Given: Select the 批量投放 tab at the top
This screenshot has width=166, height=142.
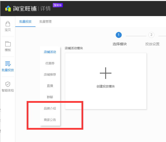Looking at the screenshot, I should (25, 22).
